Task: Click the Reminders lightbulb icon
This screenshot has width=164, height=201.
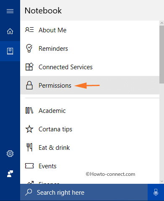Action: (x=29, y=48)
